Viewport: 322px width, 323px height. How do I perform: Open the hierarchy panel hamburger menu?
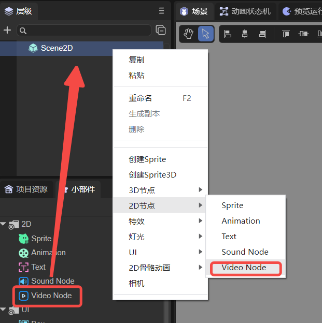tap(161, 10)
